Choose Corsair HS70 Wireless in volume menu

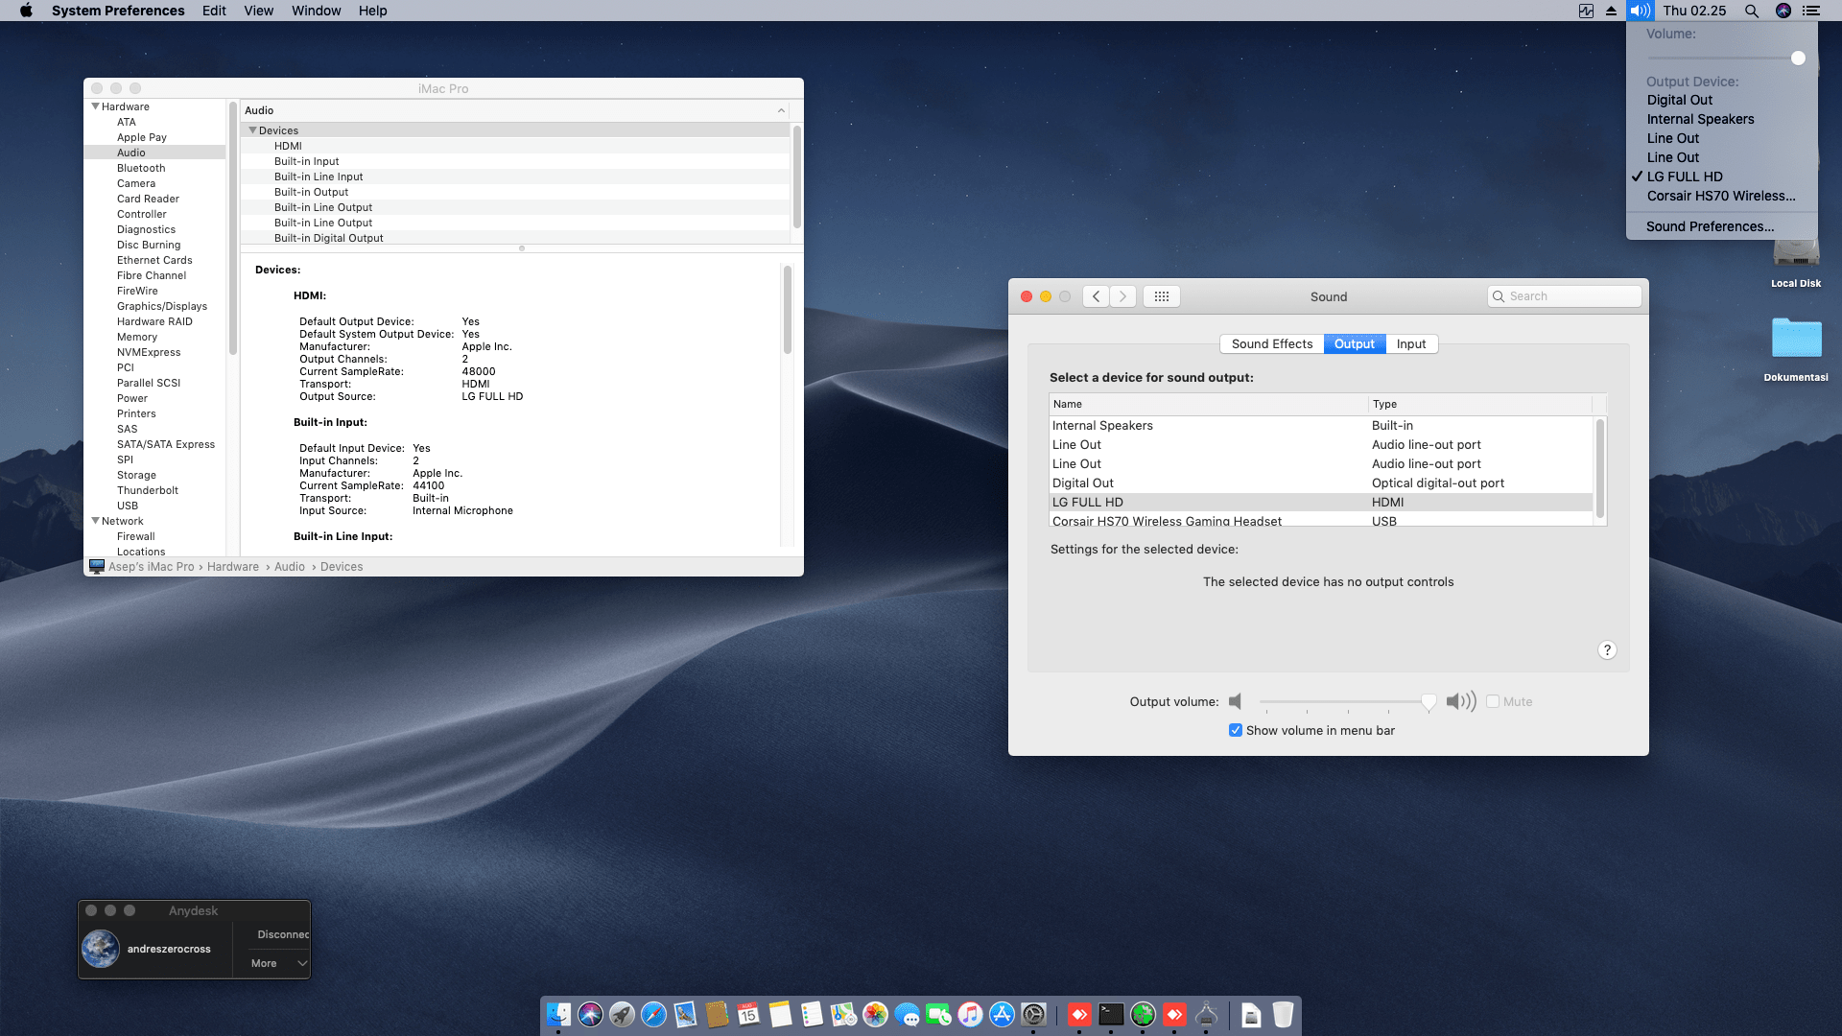pyautogui.click(x=1721, y=196)
